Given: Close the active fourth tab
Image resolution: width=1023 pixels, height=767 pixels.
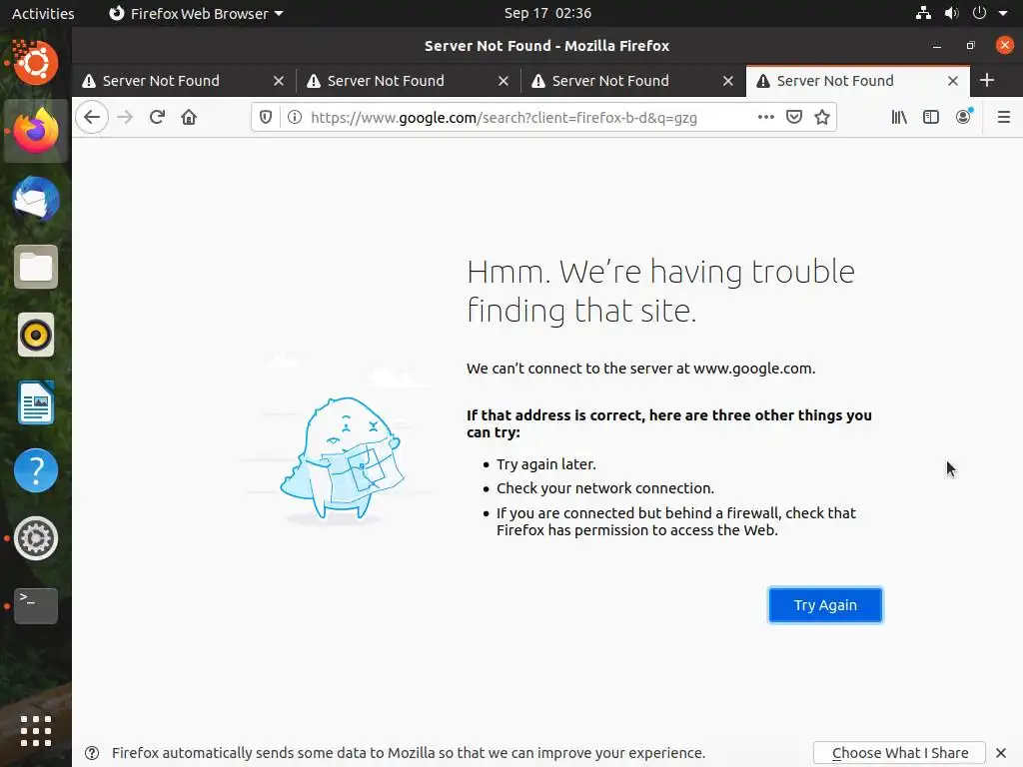Looking at the screenshot, I should (953, 81).
